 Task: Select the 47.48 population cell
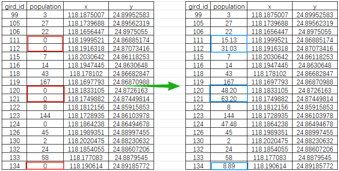click(x=229, y=124)
